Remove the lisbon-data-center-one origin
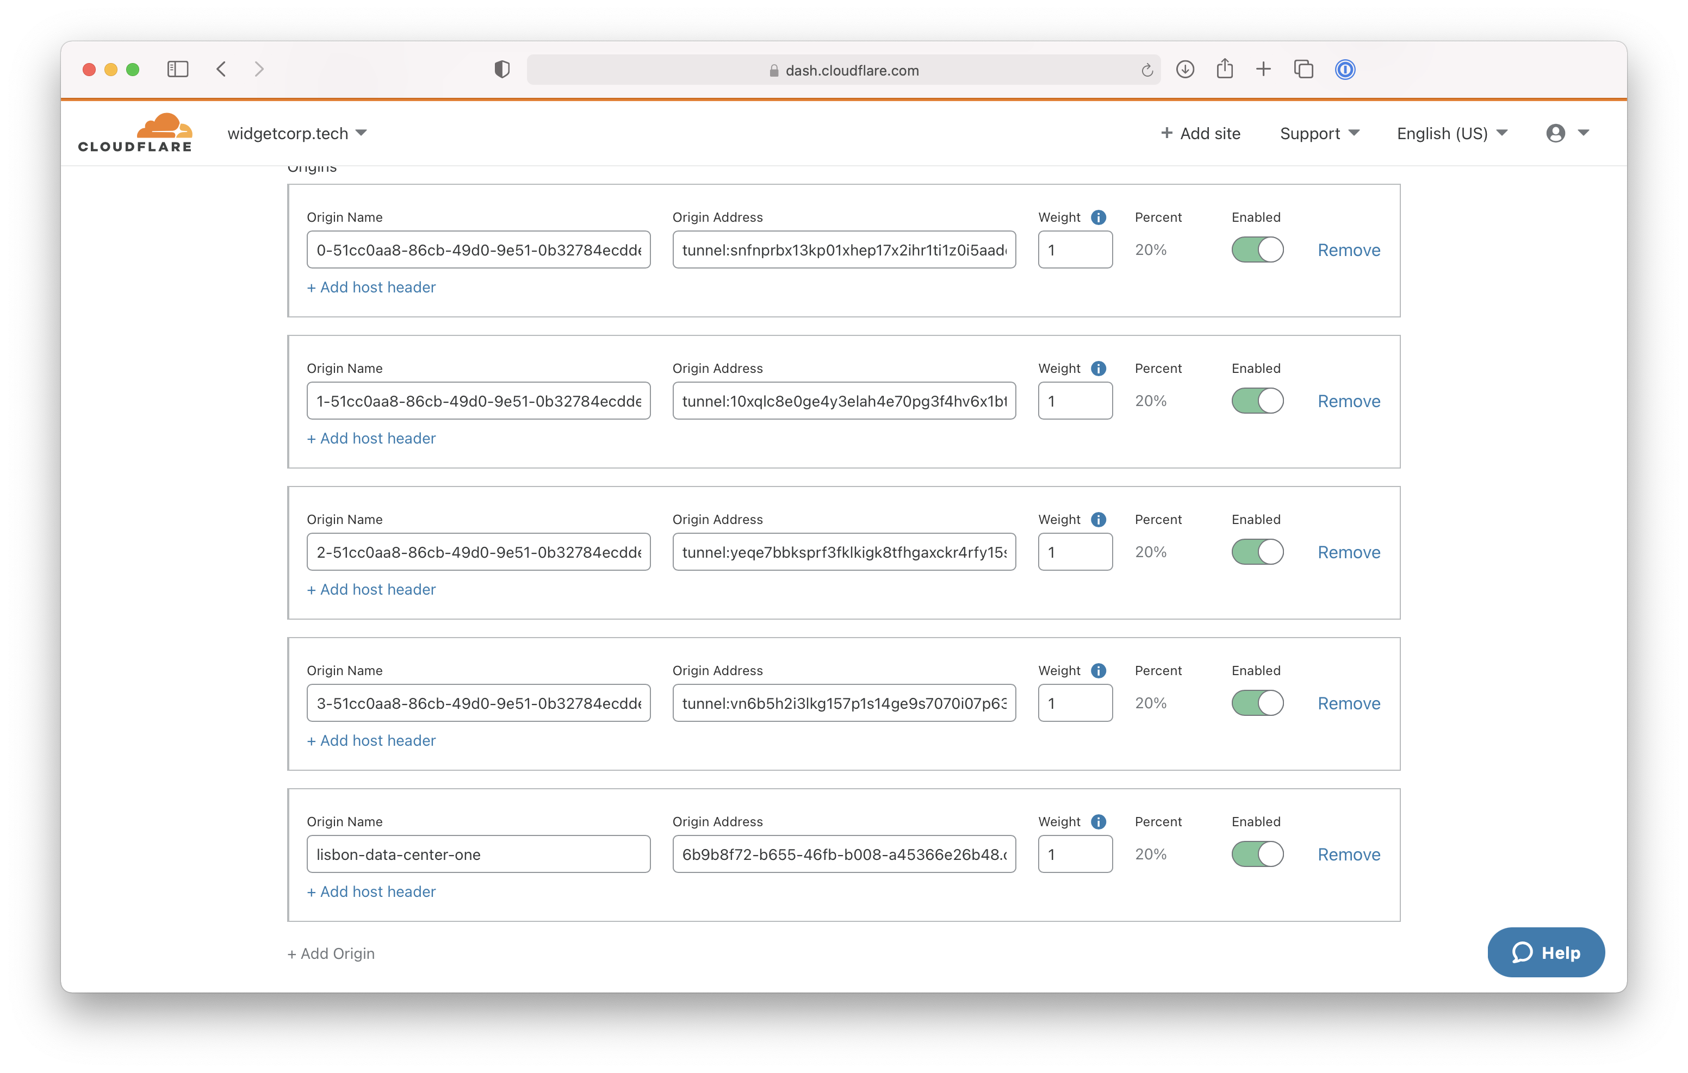Screen dimensions: 1688x1073 coord(1348,853)
